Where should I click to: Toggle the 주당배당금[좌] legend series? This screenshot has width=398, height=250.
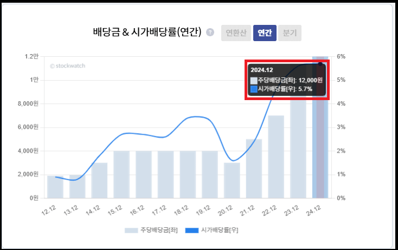151,230
